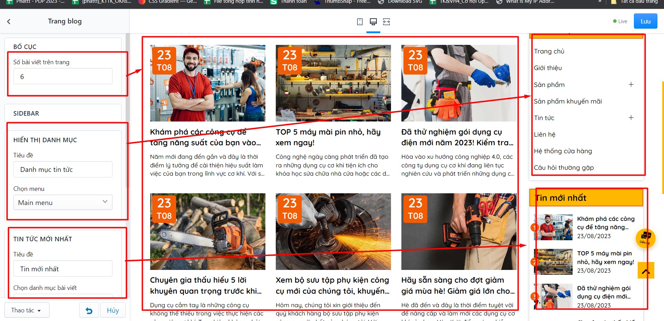Open the What Is My IP Address bookmark

coord(525,2)
